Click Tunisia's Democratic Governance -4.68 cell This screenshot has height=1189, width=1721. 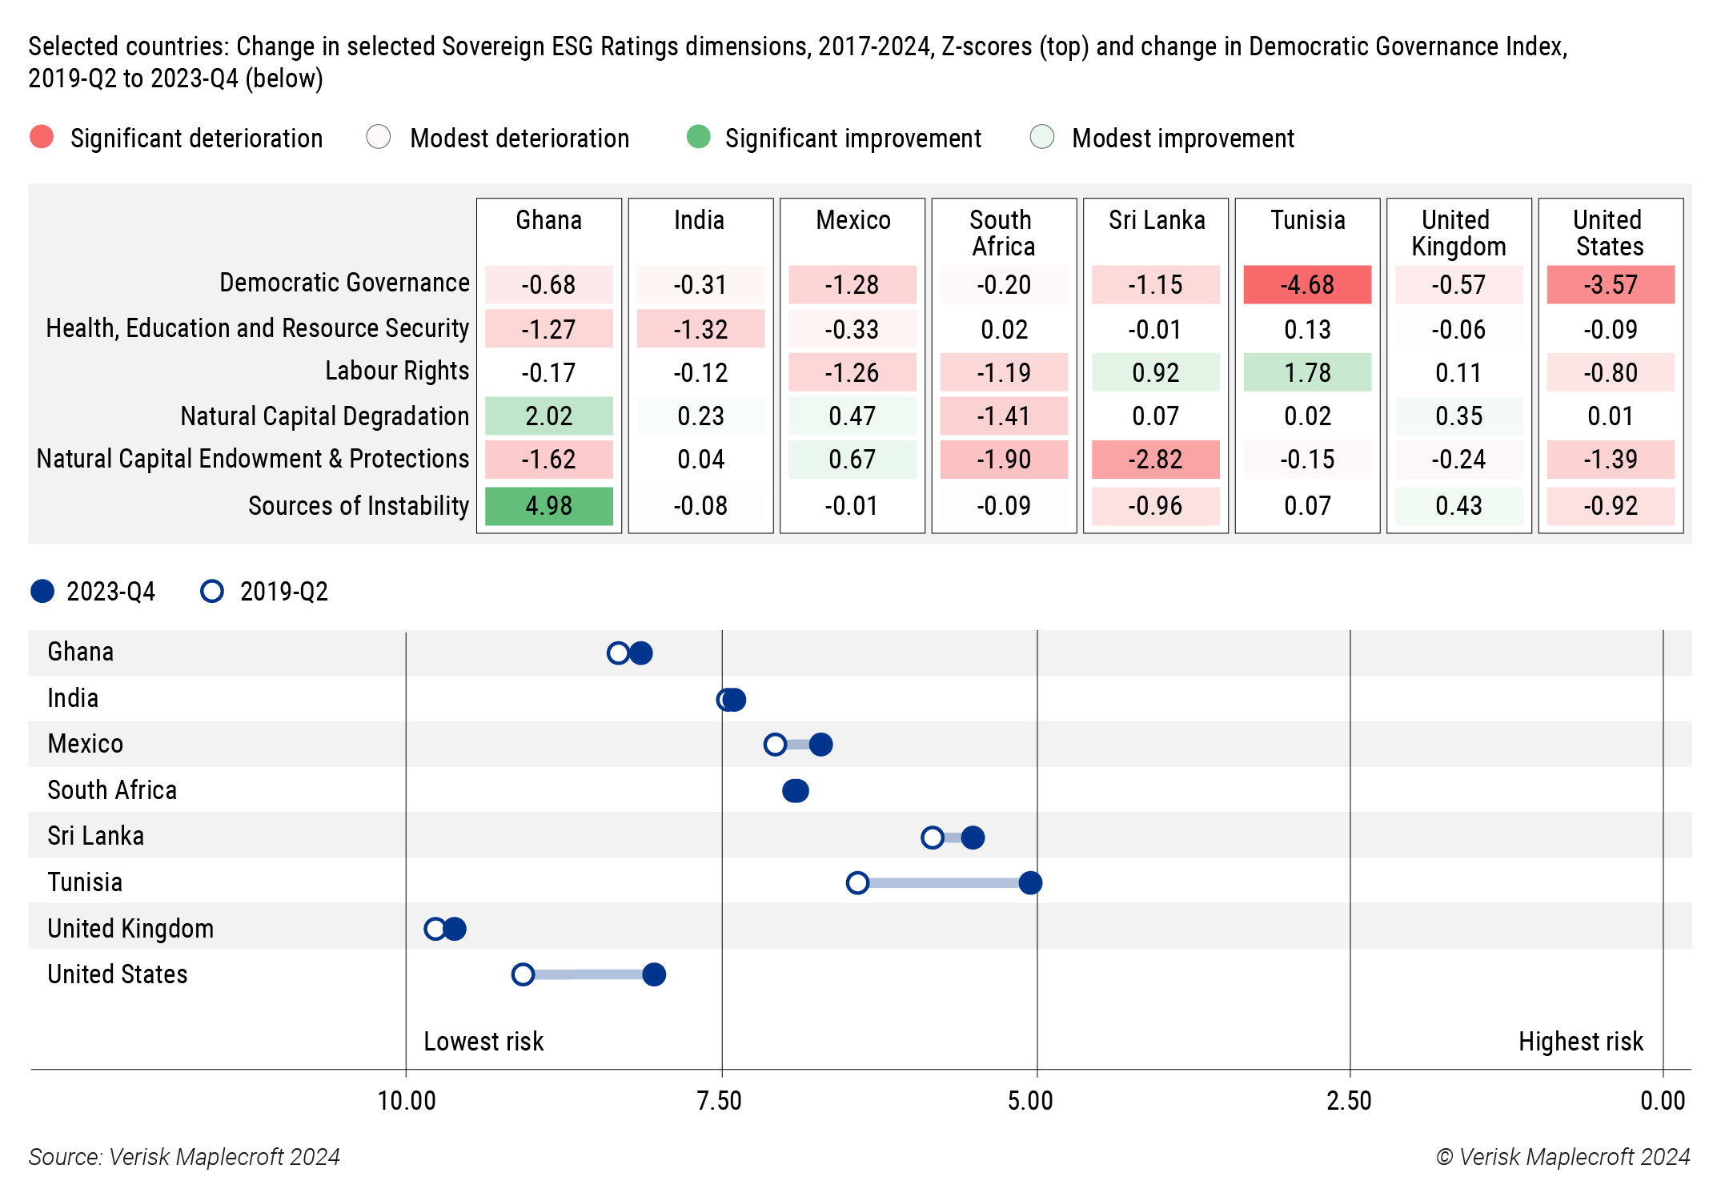coord(1307,285)
